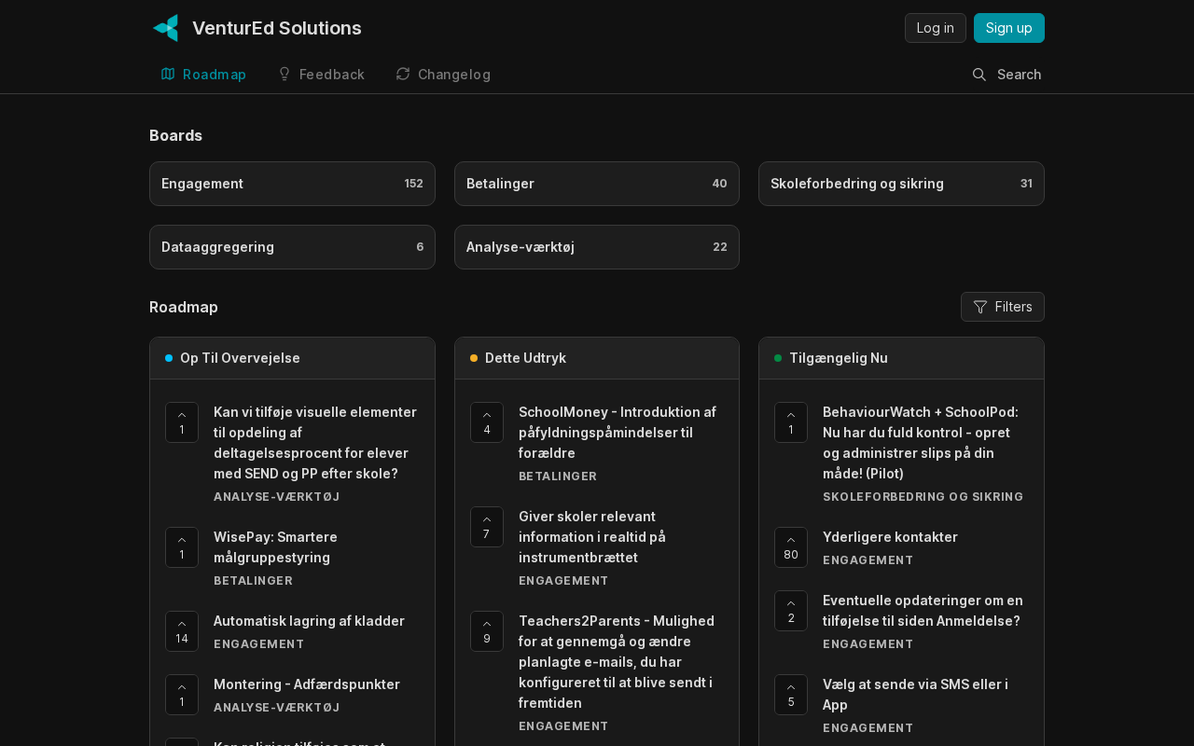The image size is (1194, 746).
Task: Switch to the Feedback tab
Action: [x=321, y=75]
